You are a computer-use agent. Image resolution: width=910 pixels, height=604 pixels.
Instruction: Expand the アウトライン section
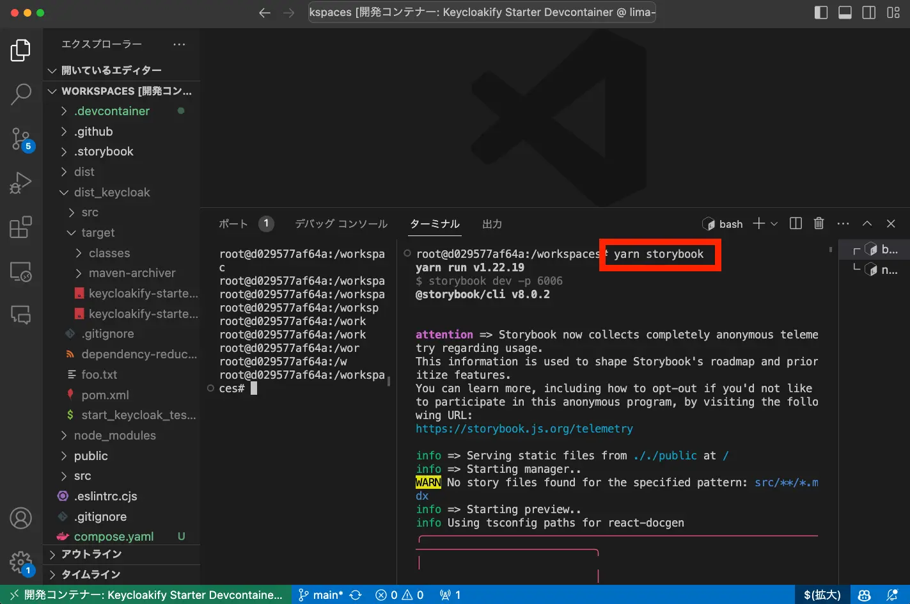click(x=91, y=554)
